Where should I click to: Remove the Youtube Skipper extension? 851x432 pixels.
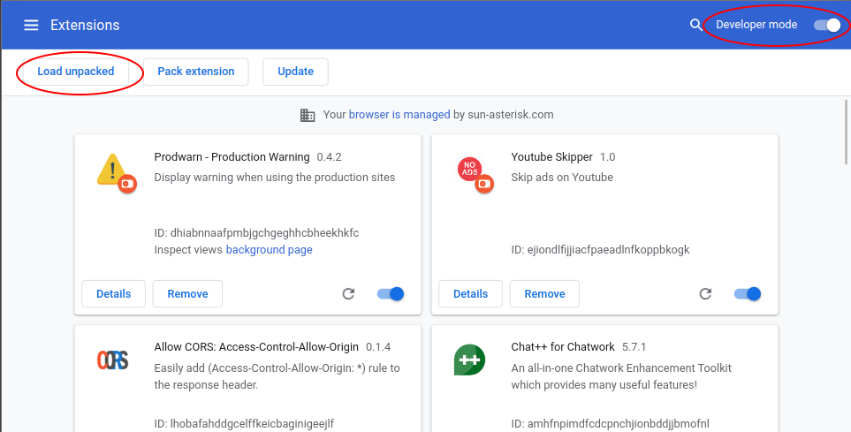(544, 294)
